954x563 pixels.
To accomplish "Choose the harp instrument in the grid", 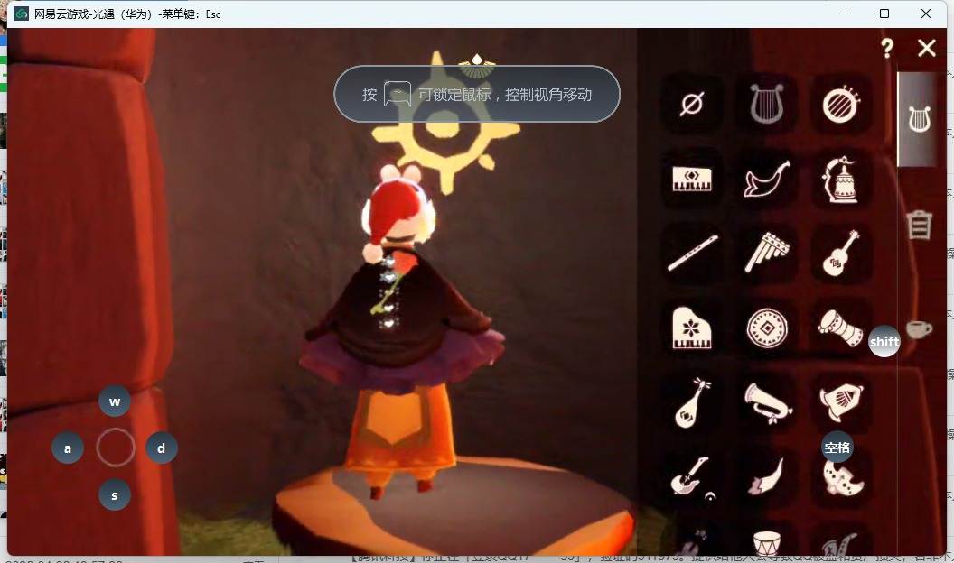I will coord(767,104).
